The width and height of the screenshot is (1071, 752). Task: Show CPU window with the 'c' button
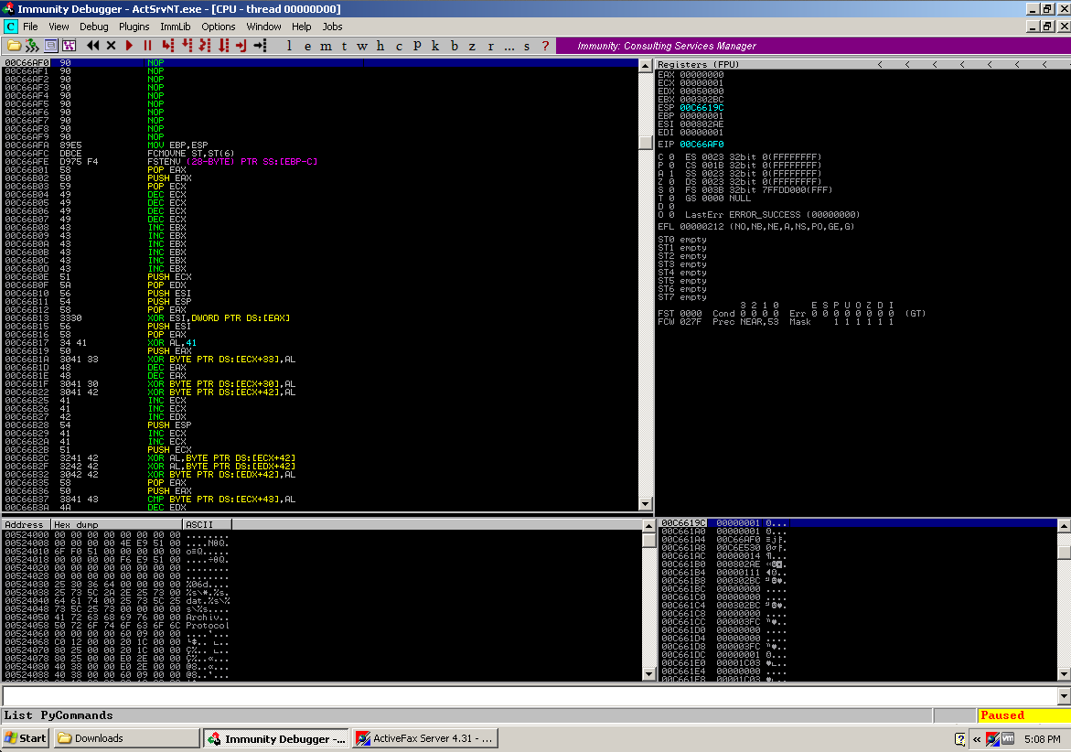coord(399,46)
